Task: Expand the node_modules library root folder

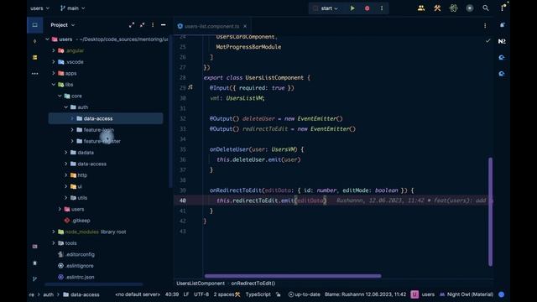Action: pos(54,232)
